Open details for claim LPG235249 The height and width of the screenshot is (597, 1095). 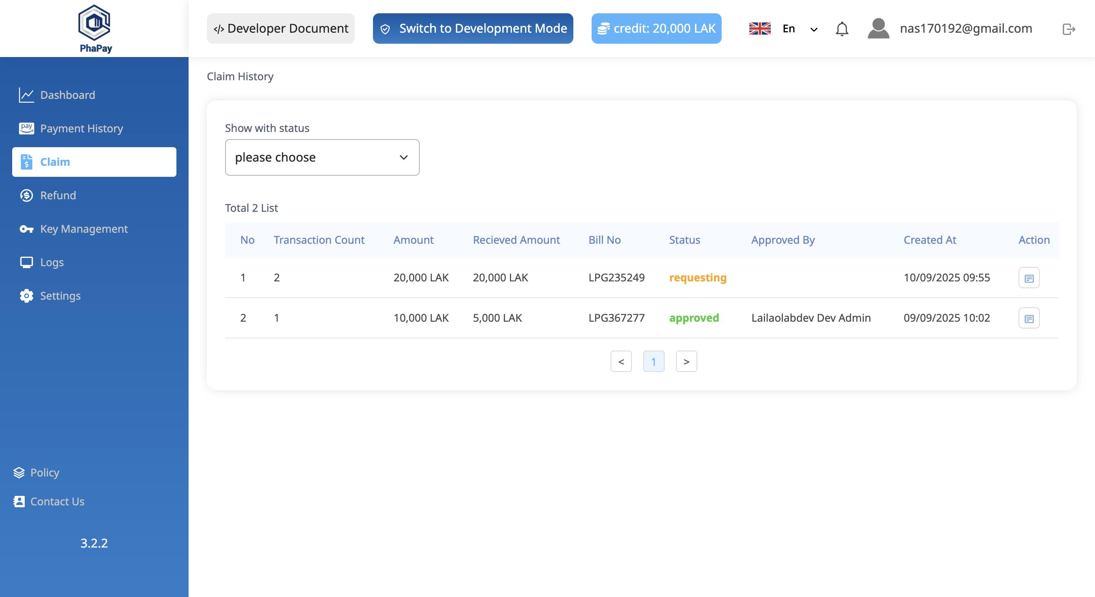tap(1029, 278)
